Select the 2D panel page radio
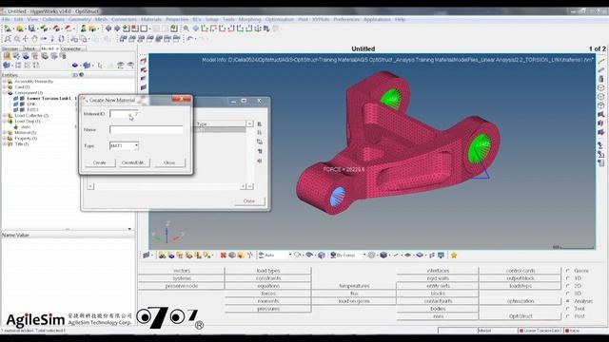Image resolution: width=609 pixels, height=342 pixels. click(568, 286)
